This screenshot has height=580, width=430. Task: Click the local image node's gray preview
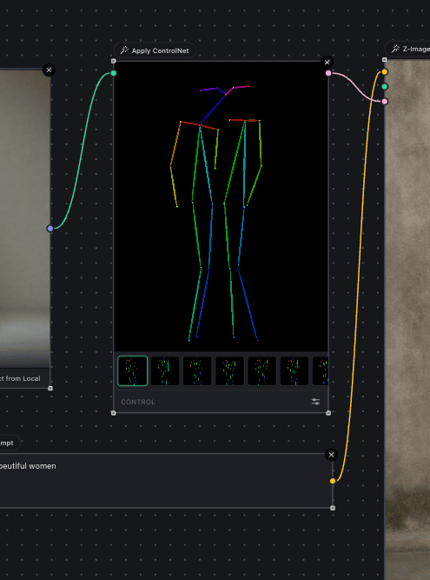[x=24, y=219]
